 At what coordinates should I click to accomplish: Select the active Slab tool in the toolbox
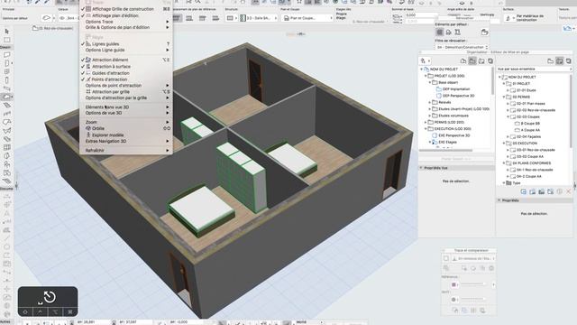click(x=6, y=97)
